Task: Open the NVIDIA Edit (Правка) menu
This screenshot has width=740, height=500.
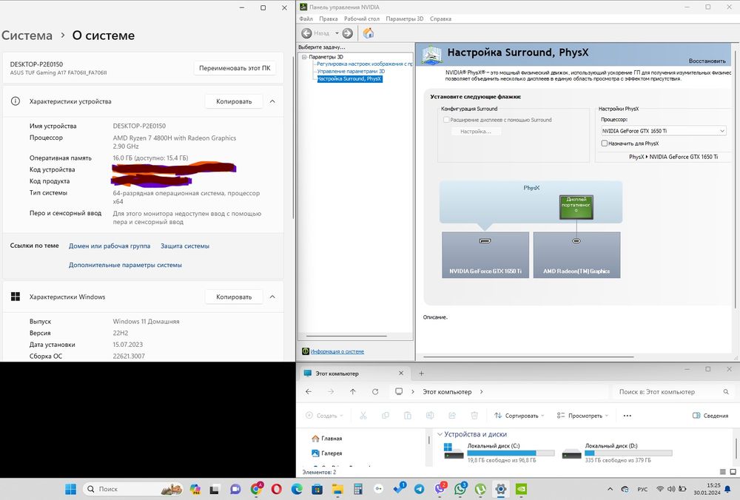Action: tap(328, 19)
